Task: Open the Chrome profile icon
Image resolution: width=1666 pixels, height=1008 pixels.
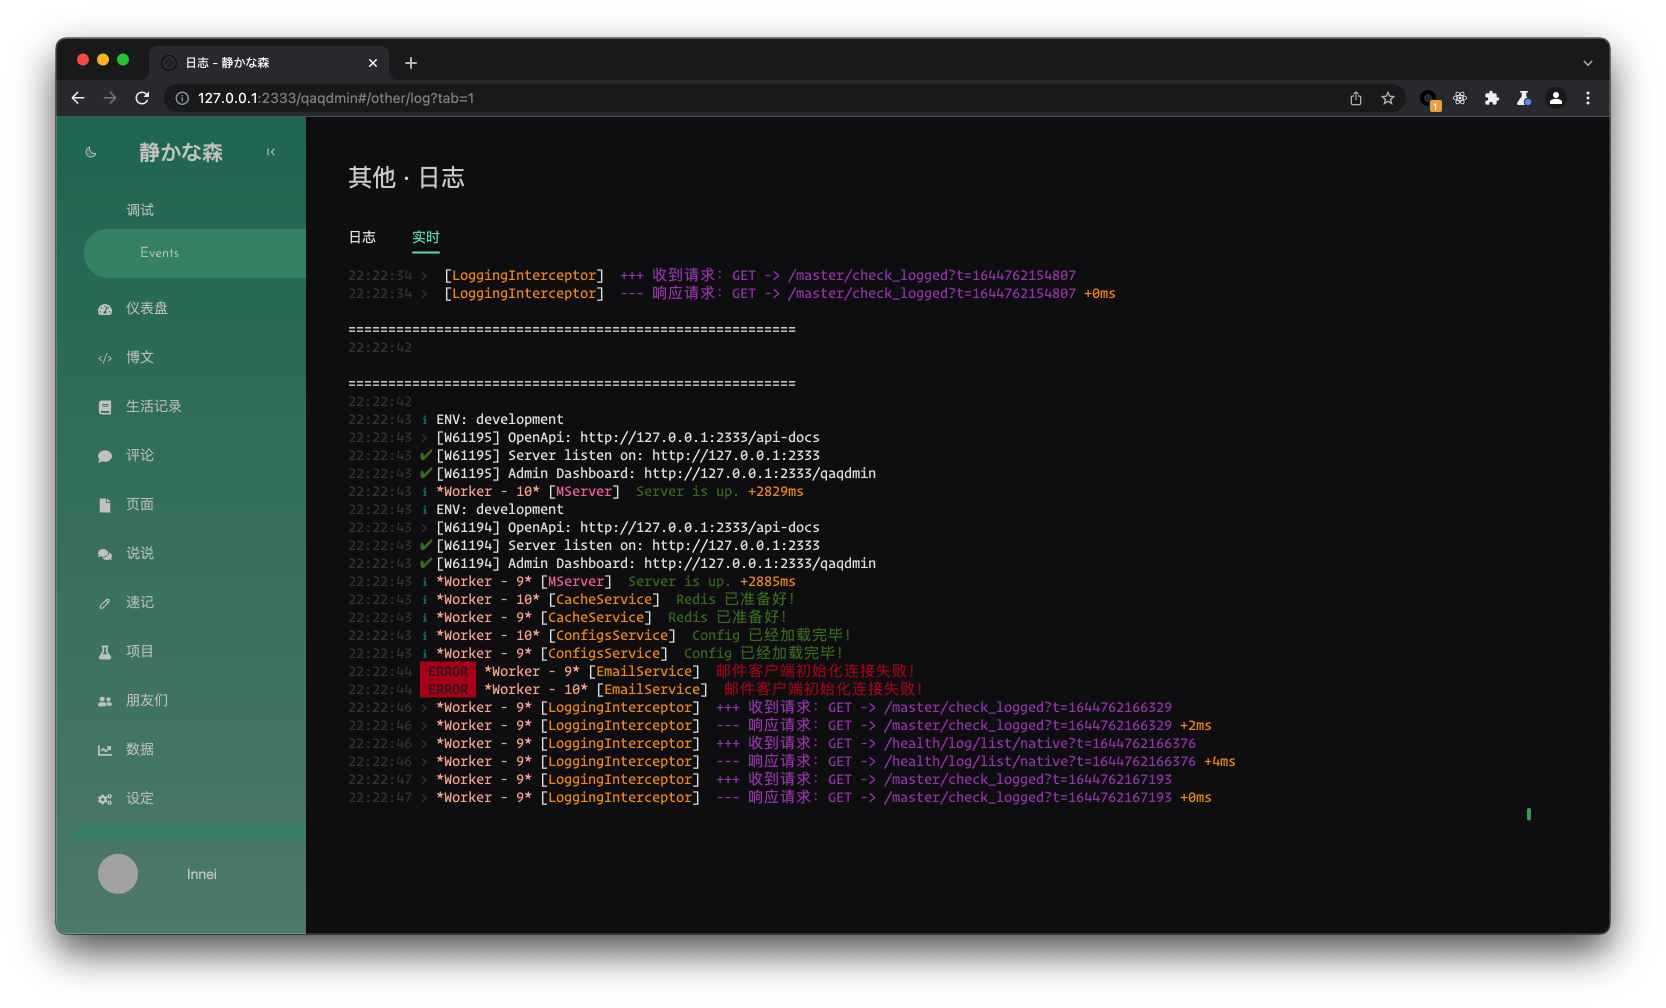Action: 1556,98
